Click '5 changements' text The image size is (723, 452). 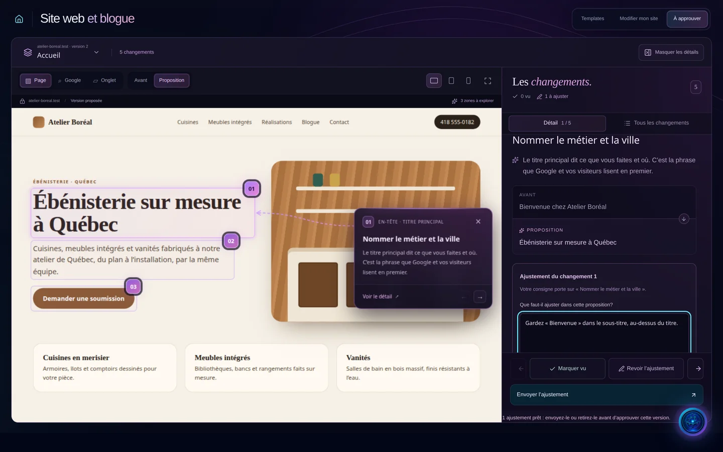(137, 52)
